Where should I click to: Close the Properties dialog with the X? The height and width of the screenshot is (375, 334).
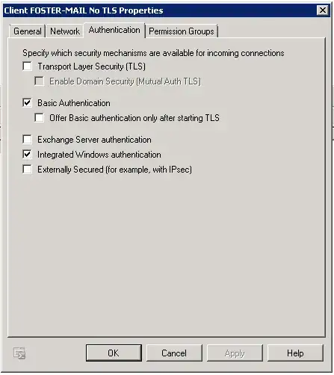pyautogui.click(x=323, y=10)
